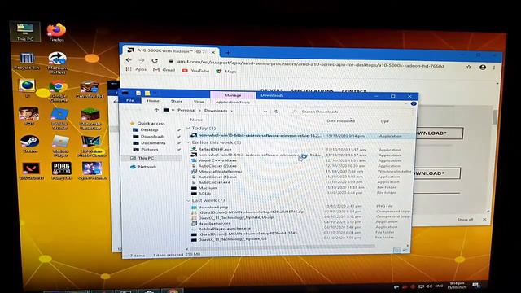Open new tab in Chrome
Screen dimensions: 521x293
(x=228, y=52)
